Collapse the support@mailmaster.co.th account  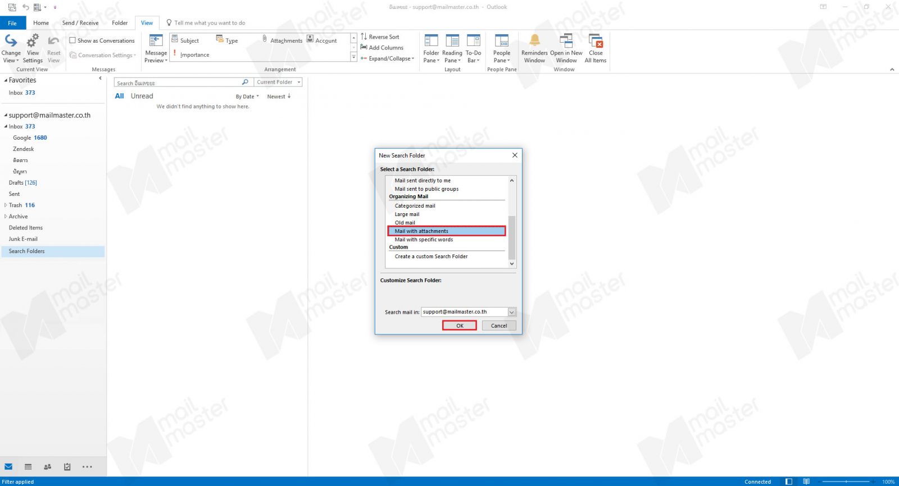pyautogui.click(x=6, y=115)
